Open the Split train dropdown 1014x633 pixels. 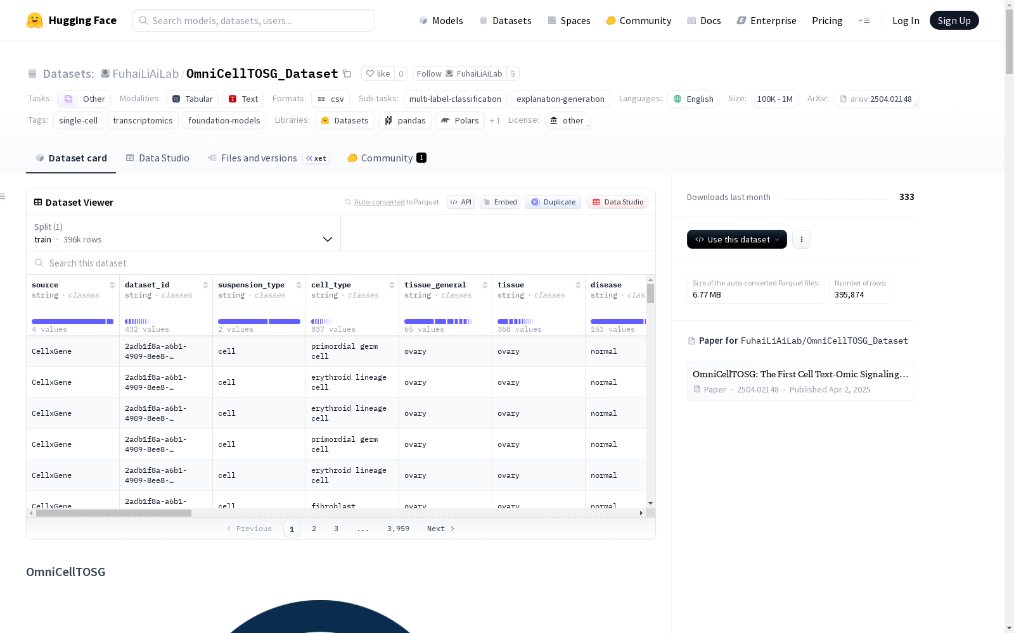(x=183, y=233)
